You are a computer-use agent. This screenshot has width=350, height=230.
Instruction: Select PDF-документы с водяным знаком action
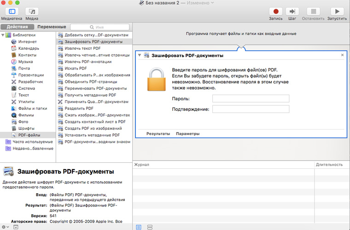[x=94, y=142]
